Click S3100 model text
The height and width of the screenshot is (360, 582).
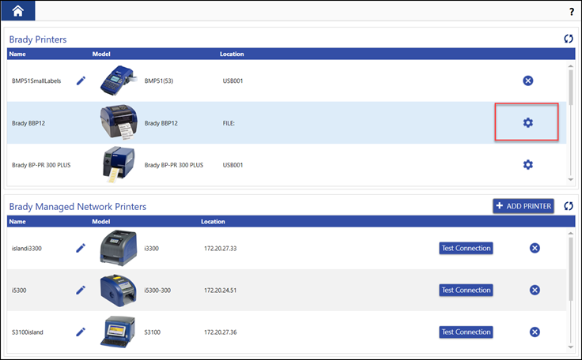pos(153,332)
